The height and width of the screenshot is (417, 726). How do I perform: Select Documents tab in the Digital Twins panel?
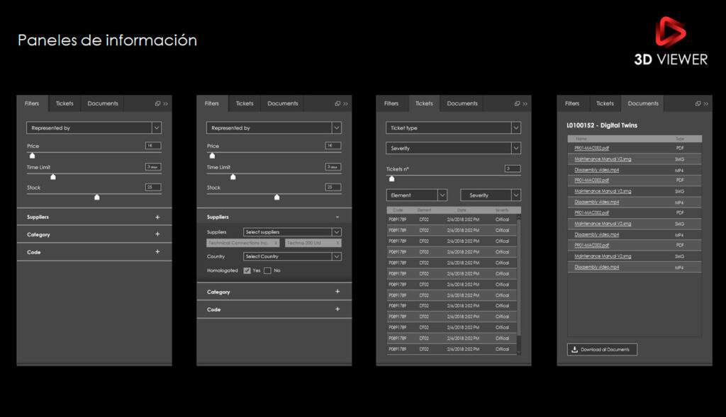643,103
